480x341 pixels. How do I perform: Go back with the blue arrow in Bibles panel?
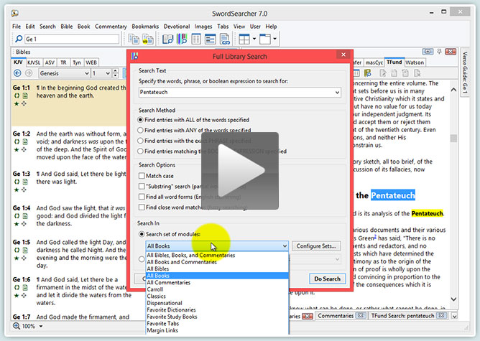coord(17,73)
